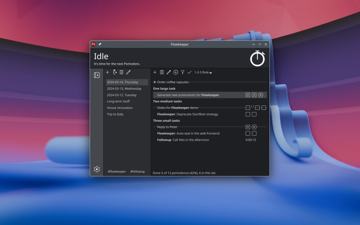The height and width of the screenshot is (225, 360).
Task: Click last empty pomodoro box on Slides for Flowkeeper demo
Action: [x=264, y=108]
